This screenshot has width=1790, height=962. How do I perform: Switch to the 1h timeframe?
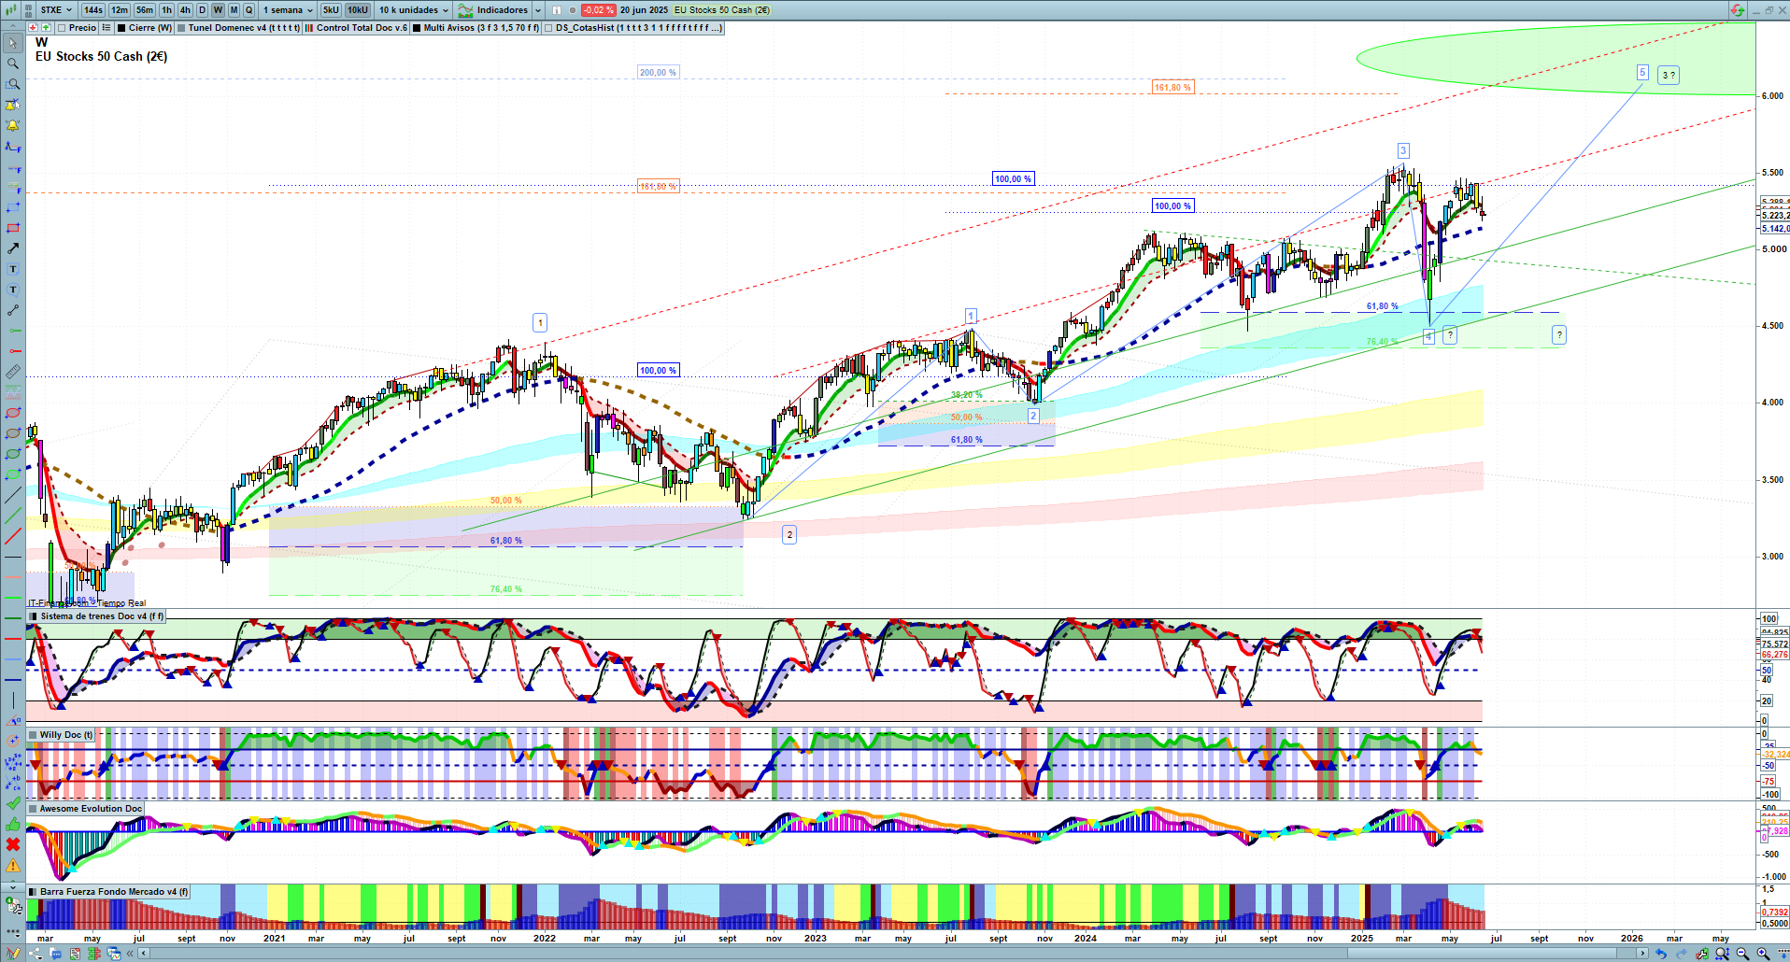tap(166, 10)
